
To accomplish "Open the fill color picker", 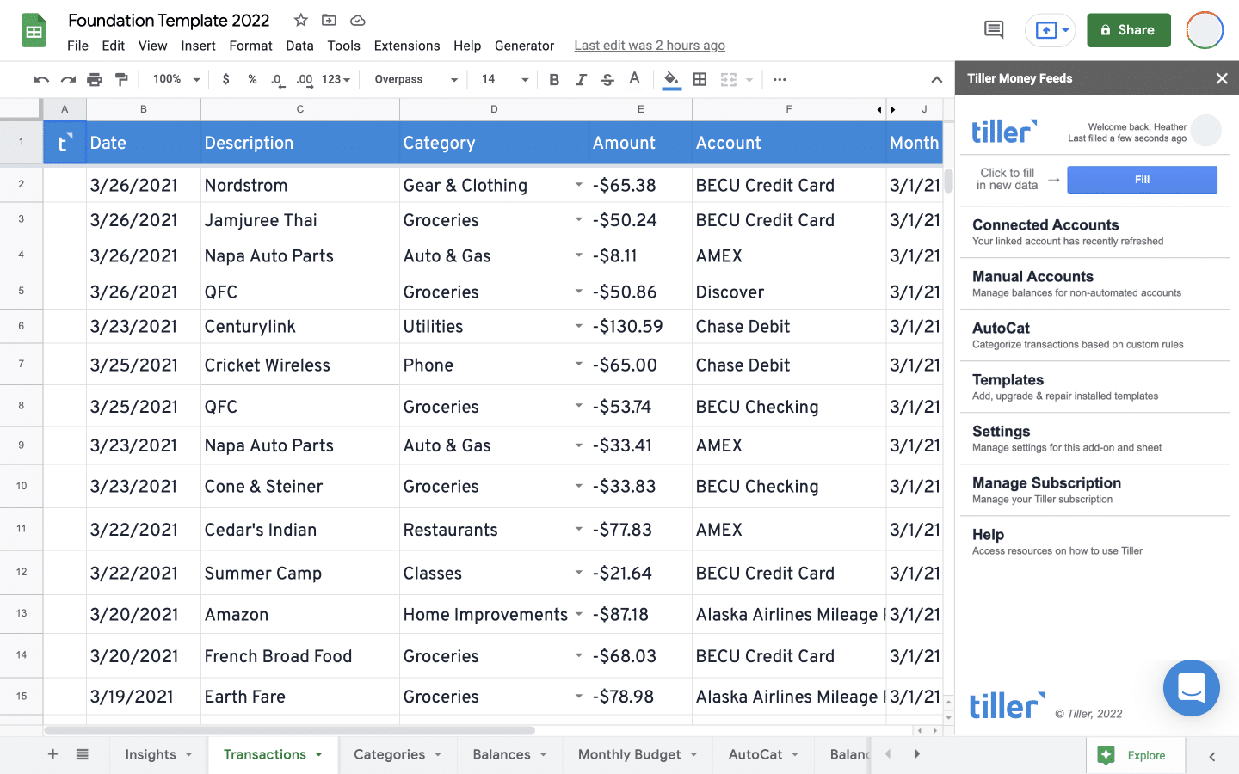I will point(671,79).
